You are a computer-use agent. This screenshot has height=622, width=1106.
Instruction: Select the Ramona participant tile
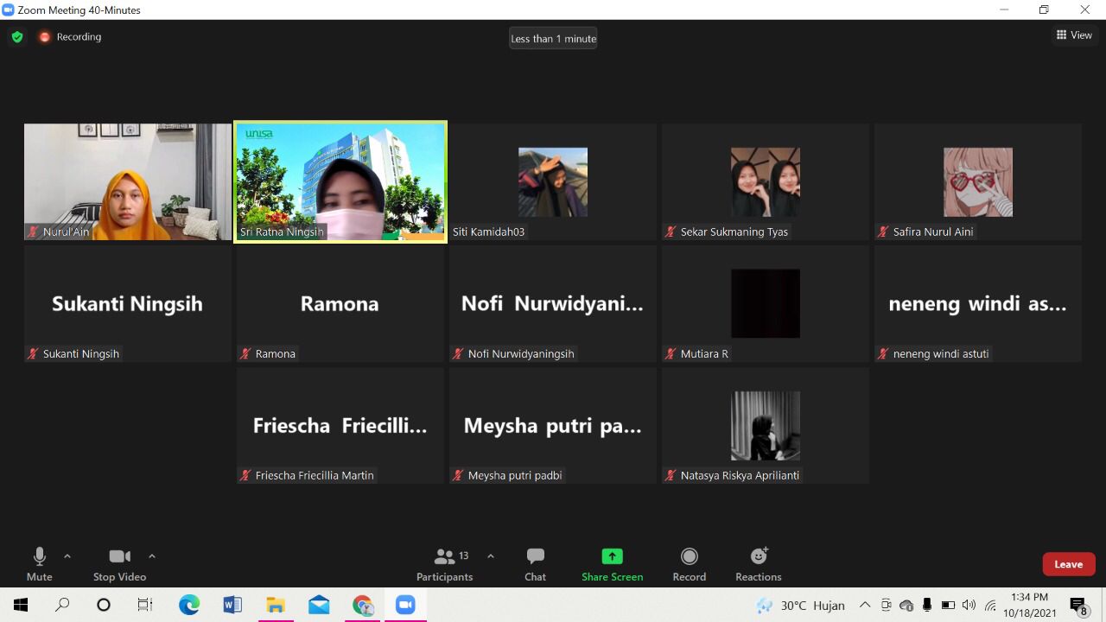click(x=340, y=303)
